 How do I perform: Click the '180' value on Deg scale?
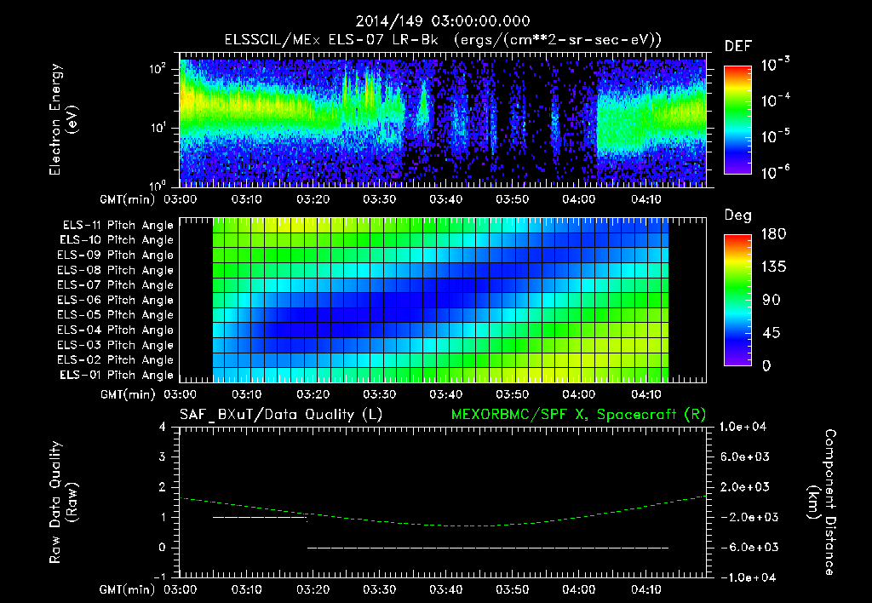pos(773,234)
